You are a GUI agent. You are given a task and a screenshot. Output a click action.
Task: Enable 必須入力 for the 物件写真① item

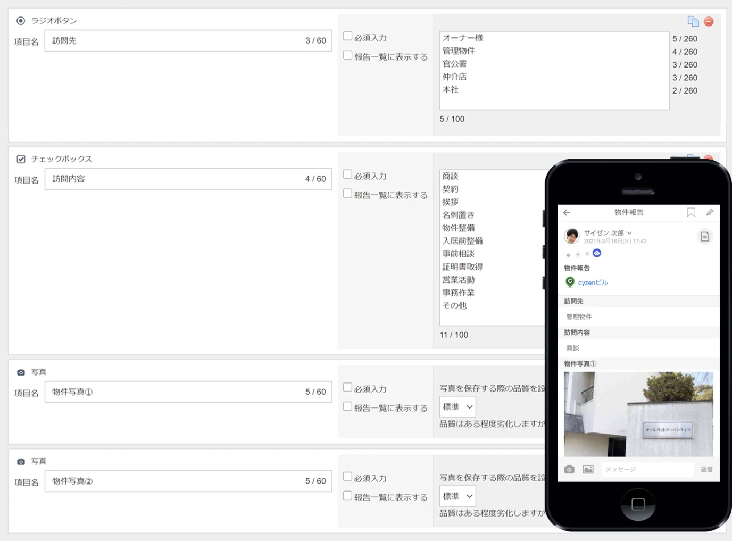pyautogui.click(x=347, y=387)
